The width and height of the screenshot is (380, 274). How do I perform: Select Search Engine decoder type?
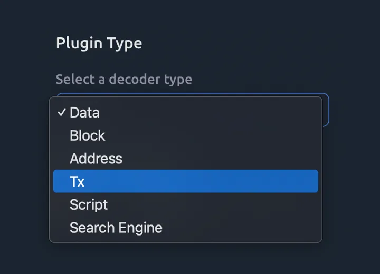coord(116,228)
